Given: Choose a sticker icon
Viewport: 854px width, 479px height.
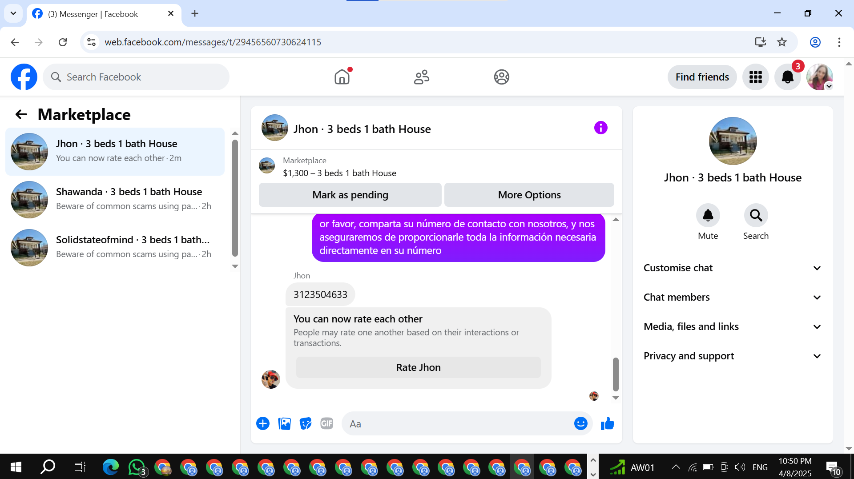Looking at the screenshot, I should click(x=306, y=423).
